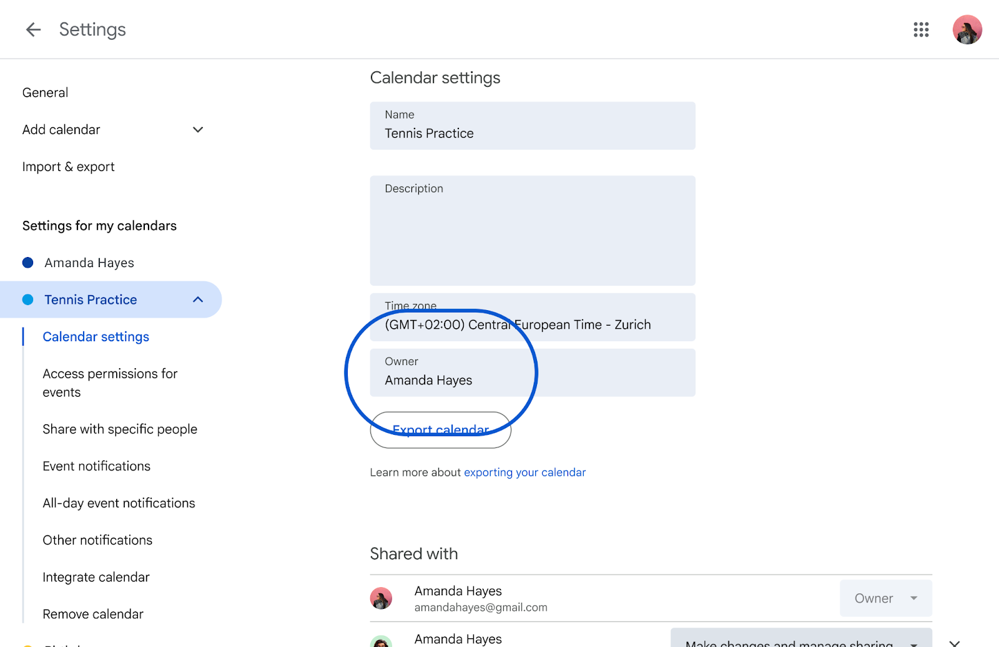
Task: Select the blue dot beside Amanda Hayes calendar
Action: coord(27,262)
